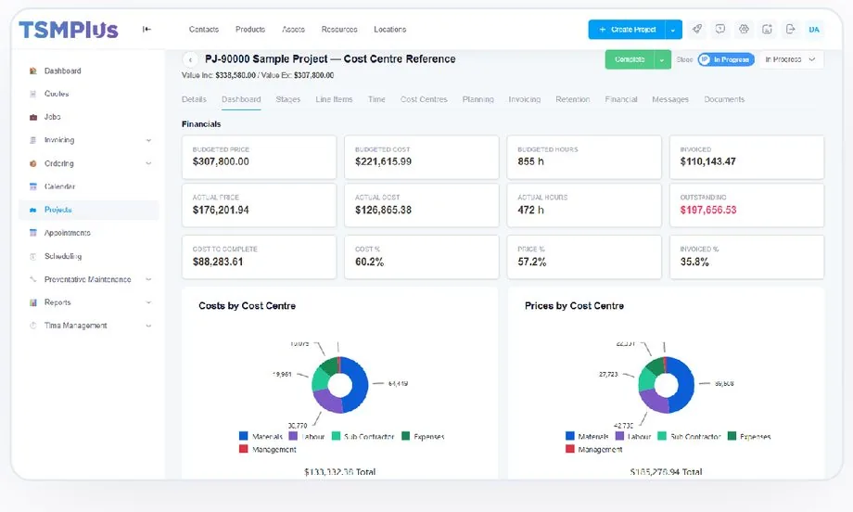Click the Time Management clock icon
The height and width of the screenshot is (512, 853).
click(x=33, y=326)
